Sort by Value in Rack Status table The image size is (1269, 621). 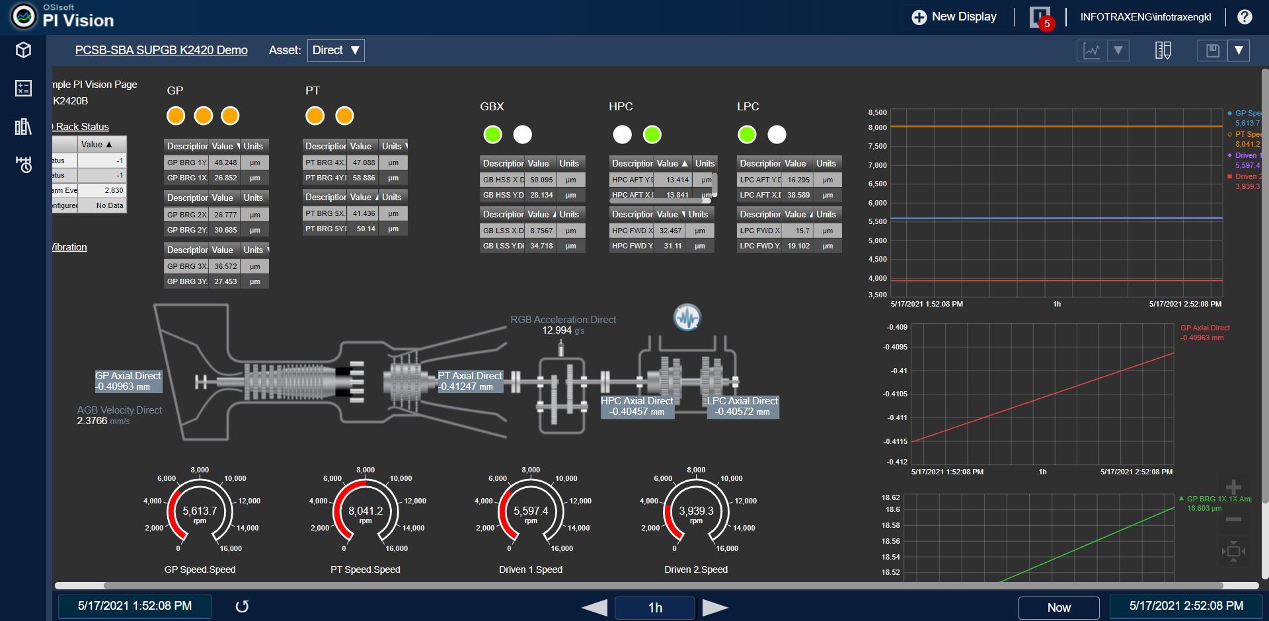102,145
